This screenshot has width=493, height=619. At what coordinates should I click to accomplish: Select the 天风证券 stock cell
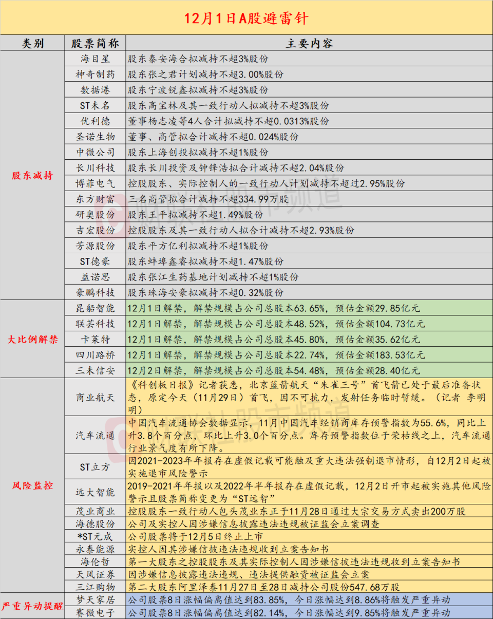95,574
